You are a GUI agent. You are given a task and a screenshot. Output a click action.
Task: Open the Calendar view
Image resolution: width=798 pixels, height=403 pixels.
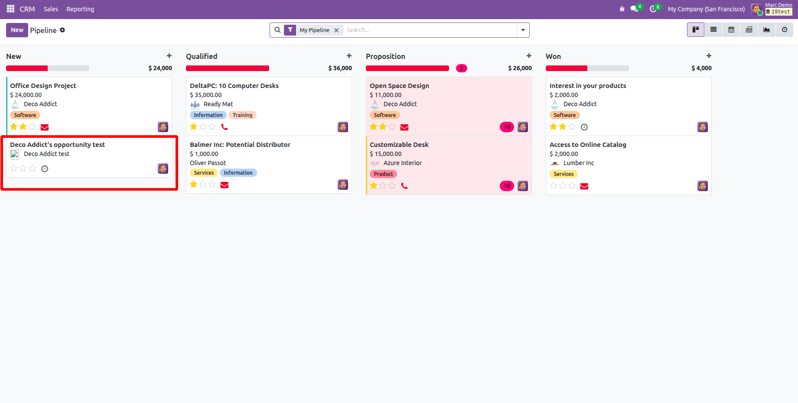click(731, 29)
